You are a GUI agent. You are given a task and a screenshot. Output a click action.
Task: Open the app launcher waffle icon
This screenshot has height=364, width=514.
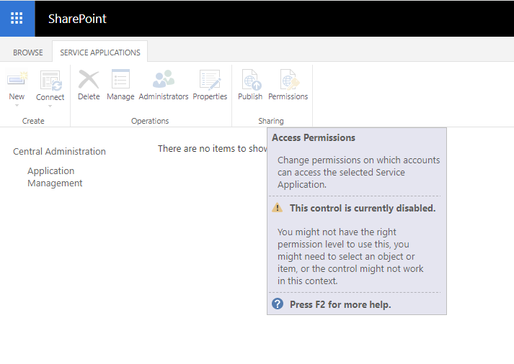pyautogui.click(x=17, y=18)
